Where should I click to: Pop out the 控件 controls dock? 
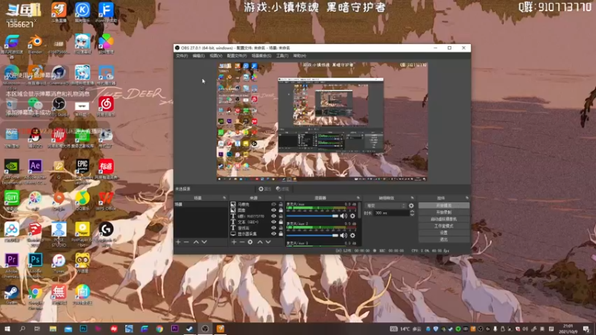click(x=467, y=198)
